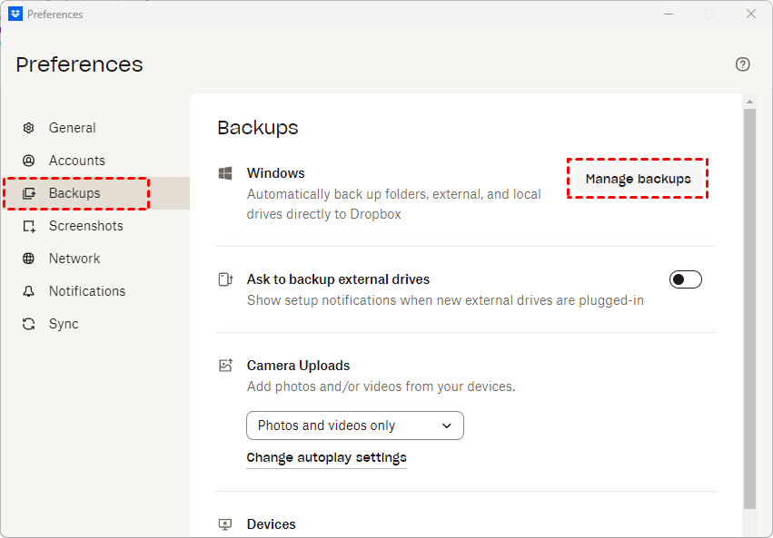
Task: Open help via question mark icon
Action: [743, 64]
